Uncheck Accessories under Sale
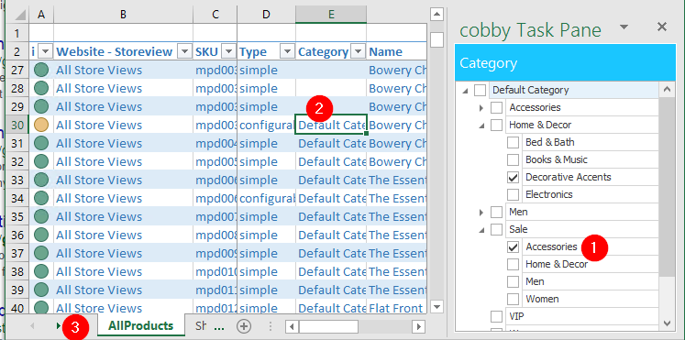Viewport: 685px width, 340px height. click(x=514, y=247)
